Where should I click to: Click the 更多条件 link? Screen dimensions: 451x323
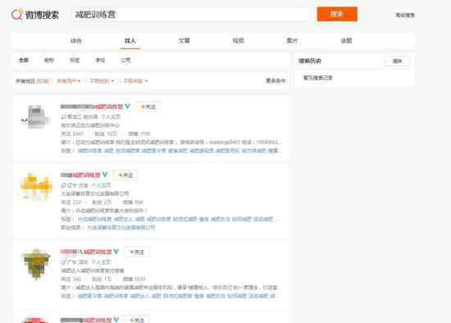click(276, 81)
